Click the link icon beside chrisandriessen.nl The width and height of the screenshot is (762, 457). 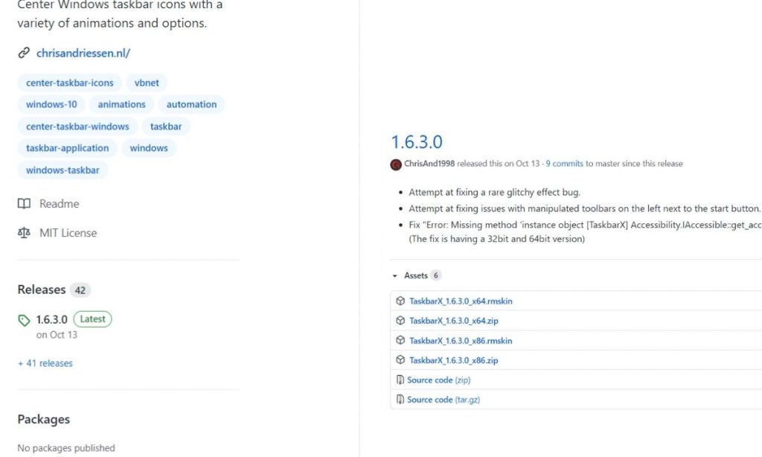(x=24, y=53)
